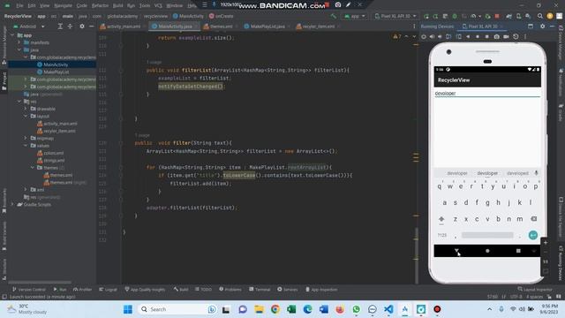This screenshot has width=565, height=318.
Task: Select MakePlayList in the project tree
Action: pos(56,72)
